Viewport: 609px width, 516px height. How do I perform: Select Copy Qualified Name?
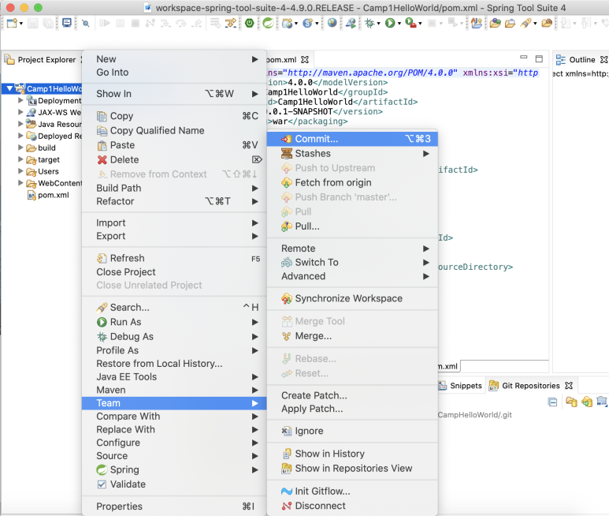click(x=174, y=131)
